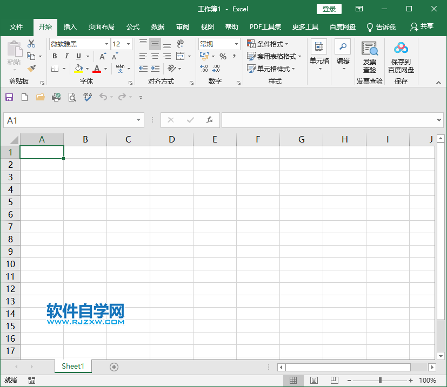447x387 pixels.
Task: Select the Sheet1 tab
Action: coord(73,366)
